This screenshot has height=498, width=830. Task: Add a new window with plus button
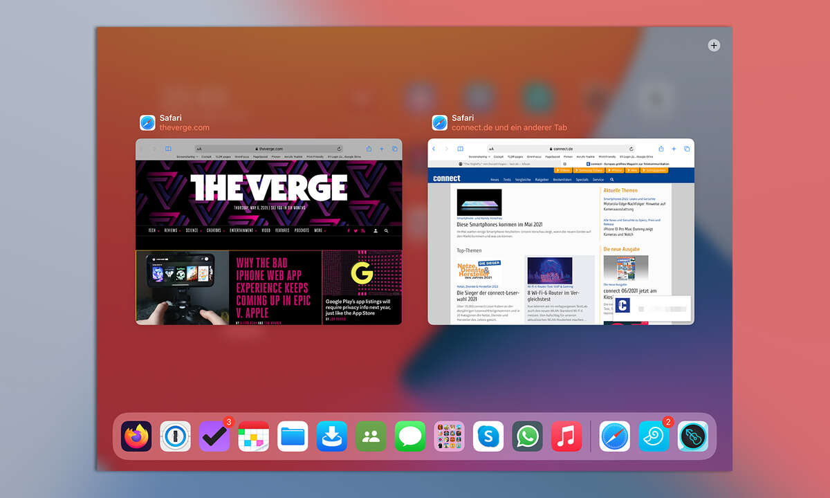714,46
